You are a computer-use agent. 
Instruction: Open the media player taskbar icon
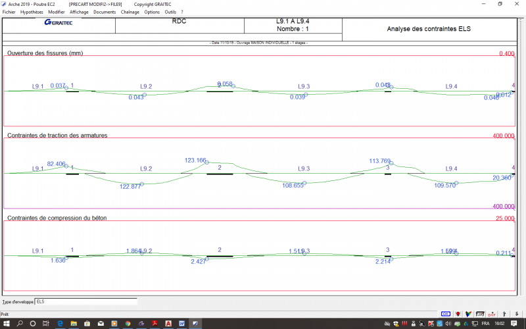click(114, 324)
